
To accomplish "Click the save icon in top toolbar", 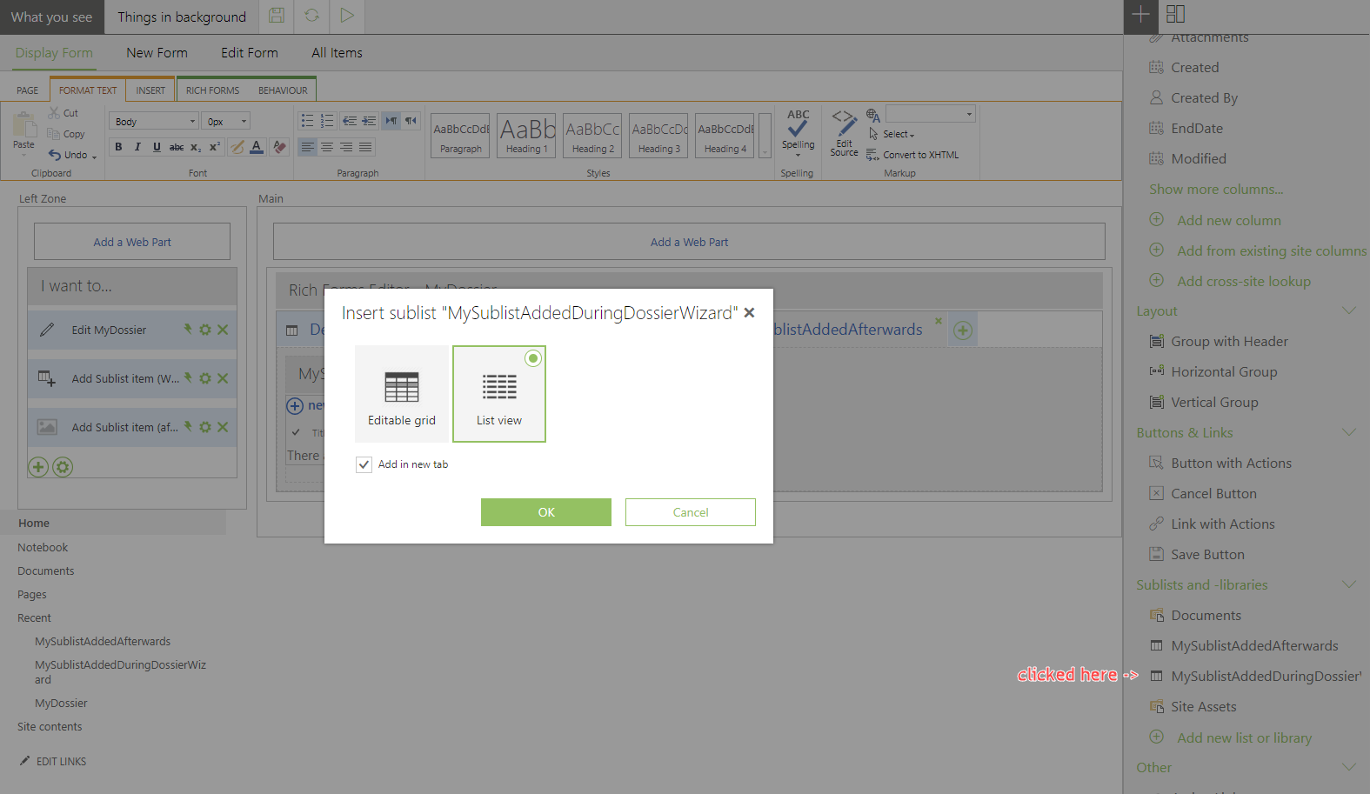I will (x=277, y=16).
